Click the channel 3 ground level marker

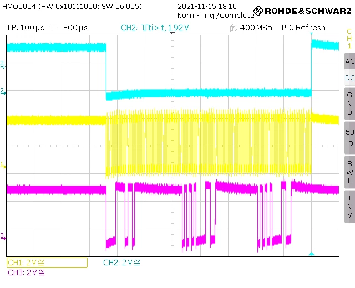coord(3,236)
